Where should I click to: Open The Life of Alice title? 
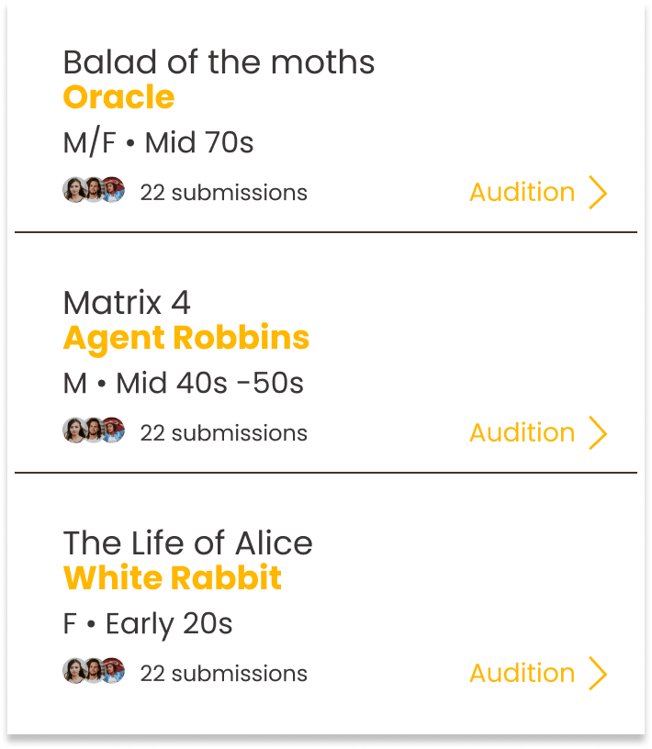click(187, 543)
